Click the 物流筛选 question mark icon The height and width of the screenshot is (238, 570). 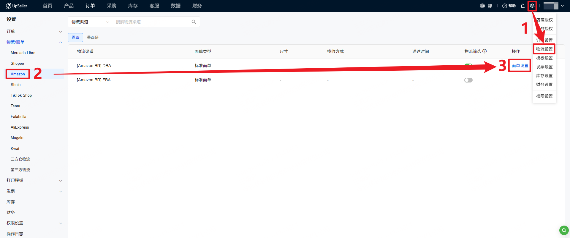[x=484, y=51]
